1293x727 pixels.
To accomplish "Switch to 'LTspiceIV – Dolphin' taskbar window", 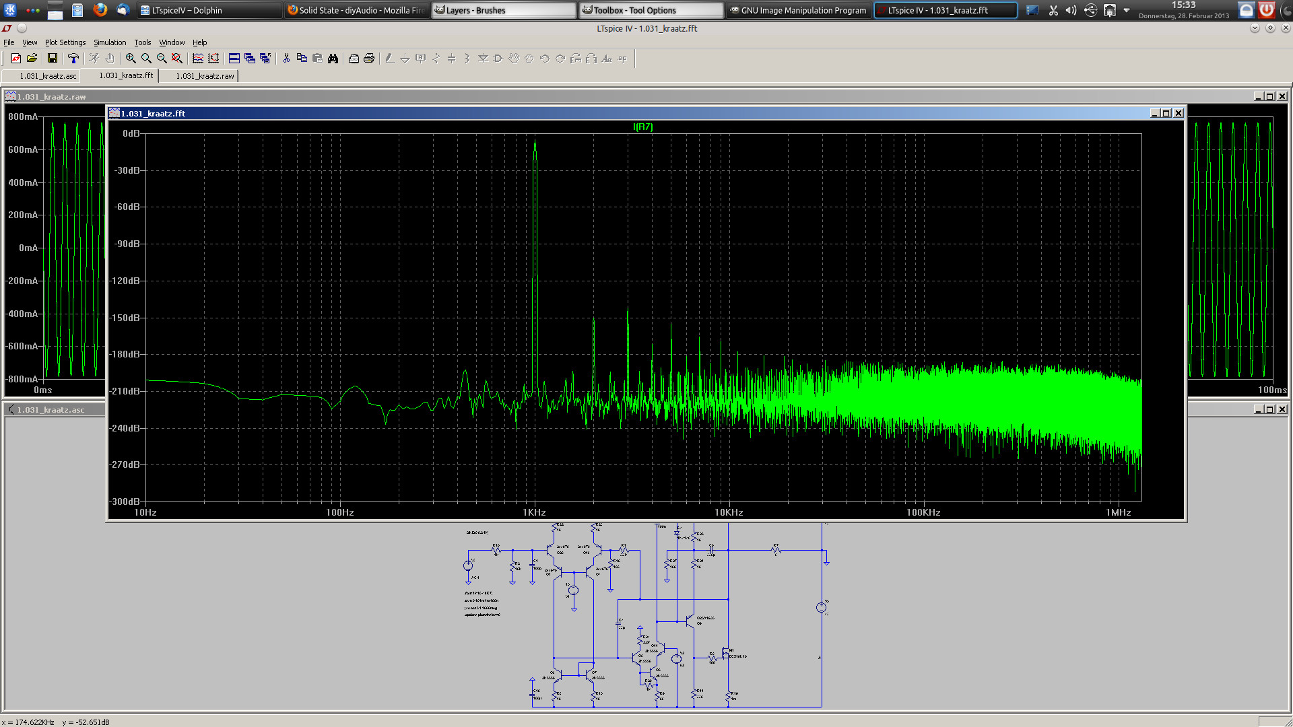I will click(209, 10).
